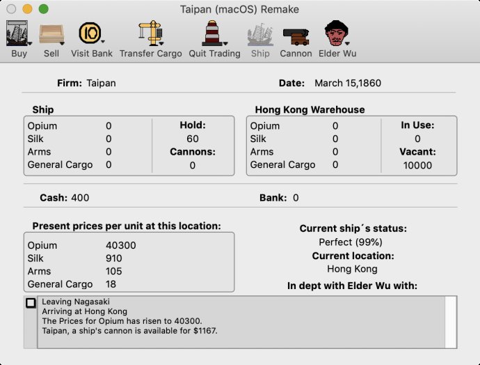The height and width of the screenshot is (365, 480).
Task: Expand the Sell dropdown arrow
Action: coord(62,44)
